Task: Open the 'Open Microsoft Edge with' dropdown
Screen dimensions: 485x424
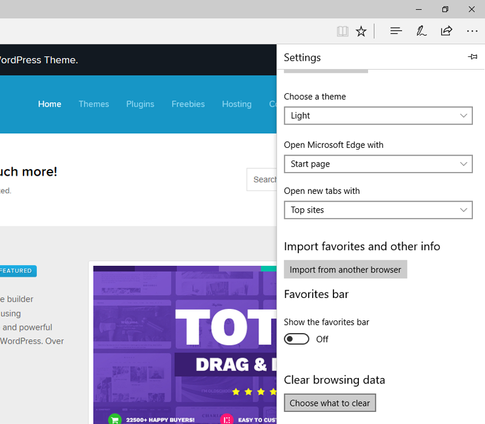Action: pos(378,164)
